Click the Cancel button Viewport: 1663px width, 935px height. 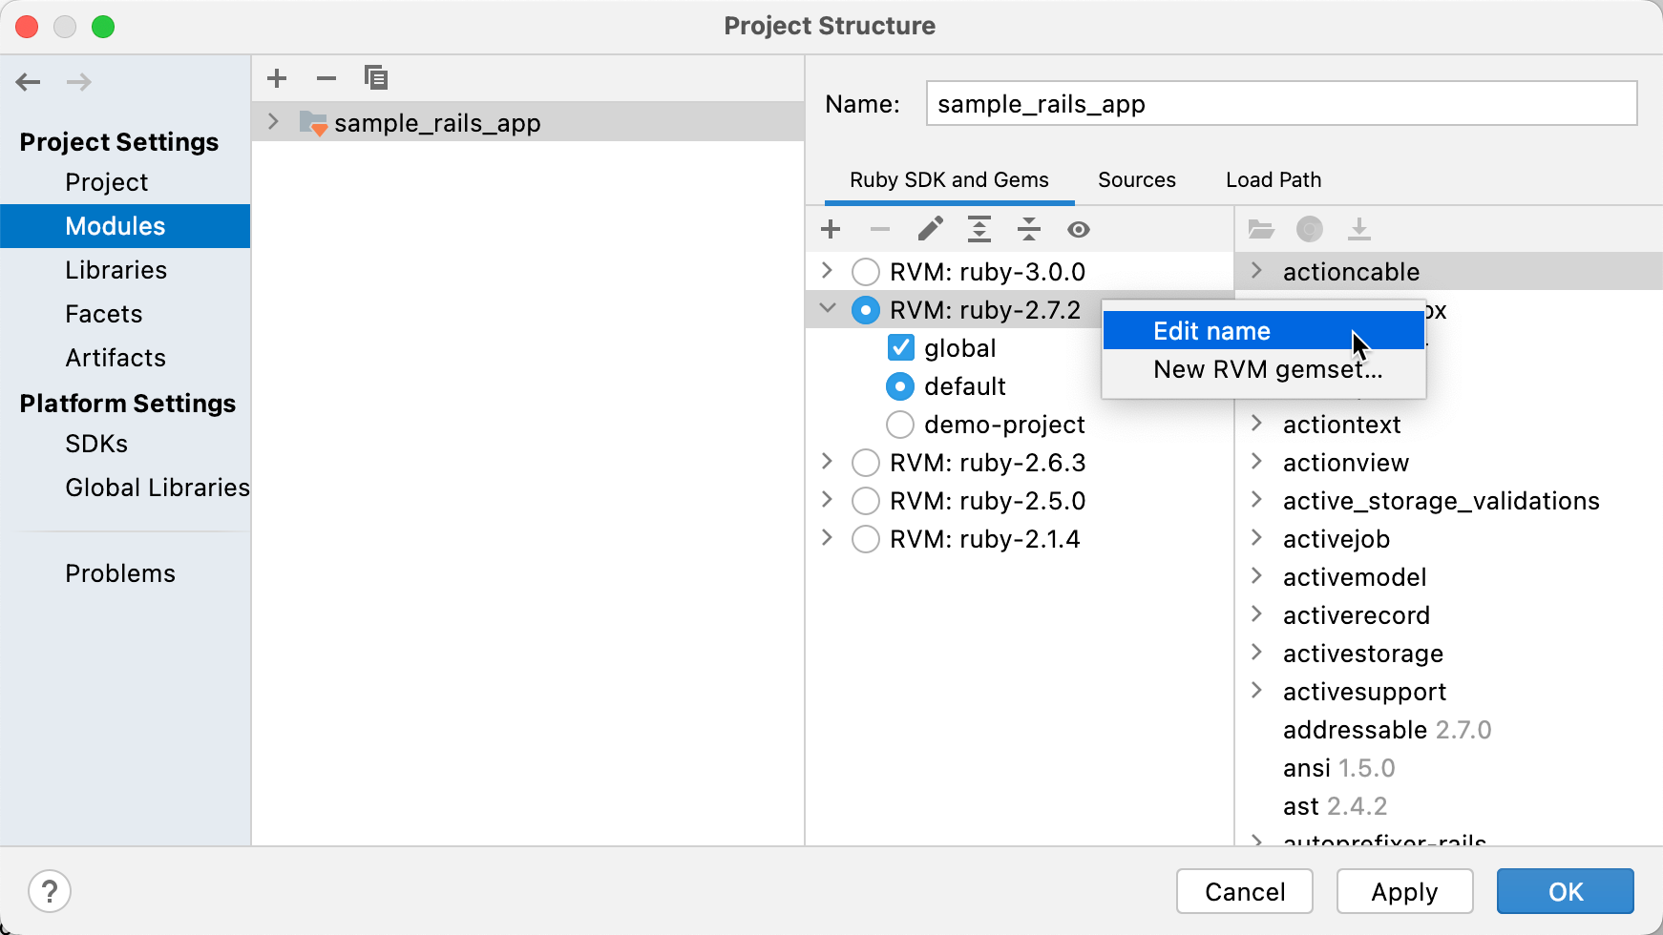(1245, 892)
